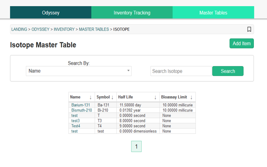
Task: Go to MASTER TABLES breadcrumb link
Action: point(94,29)
